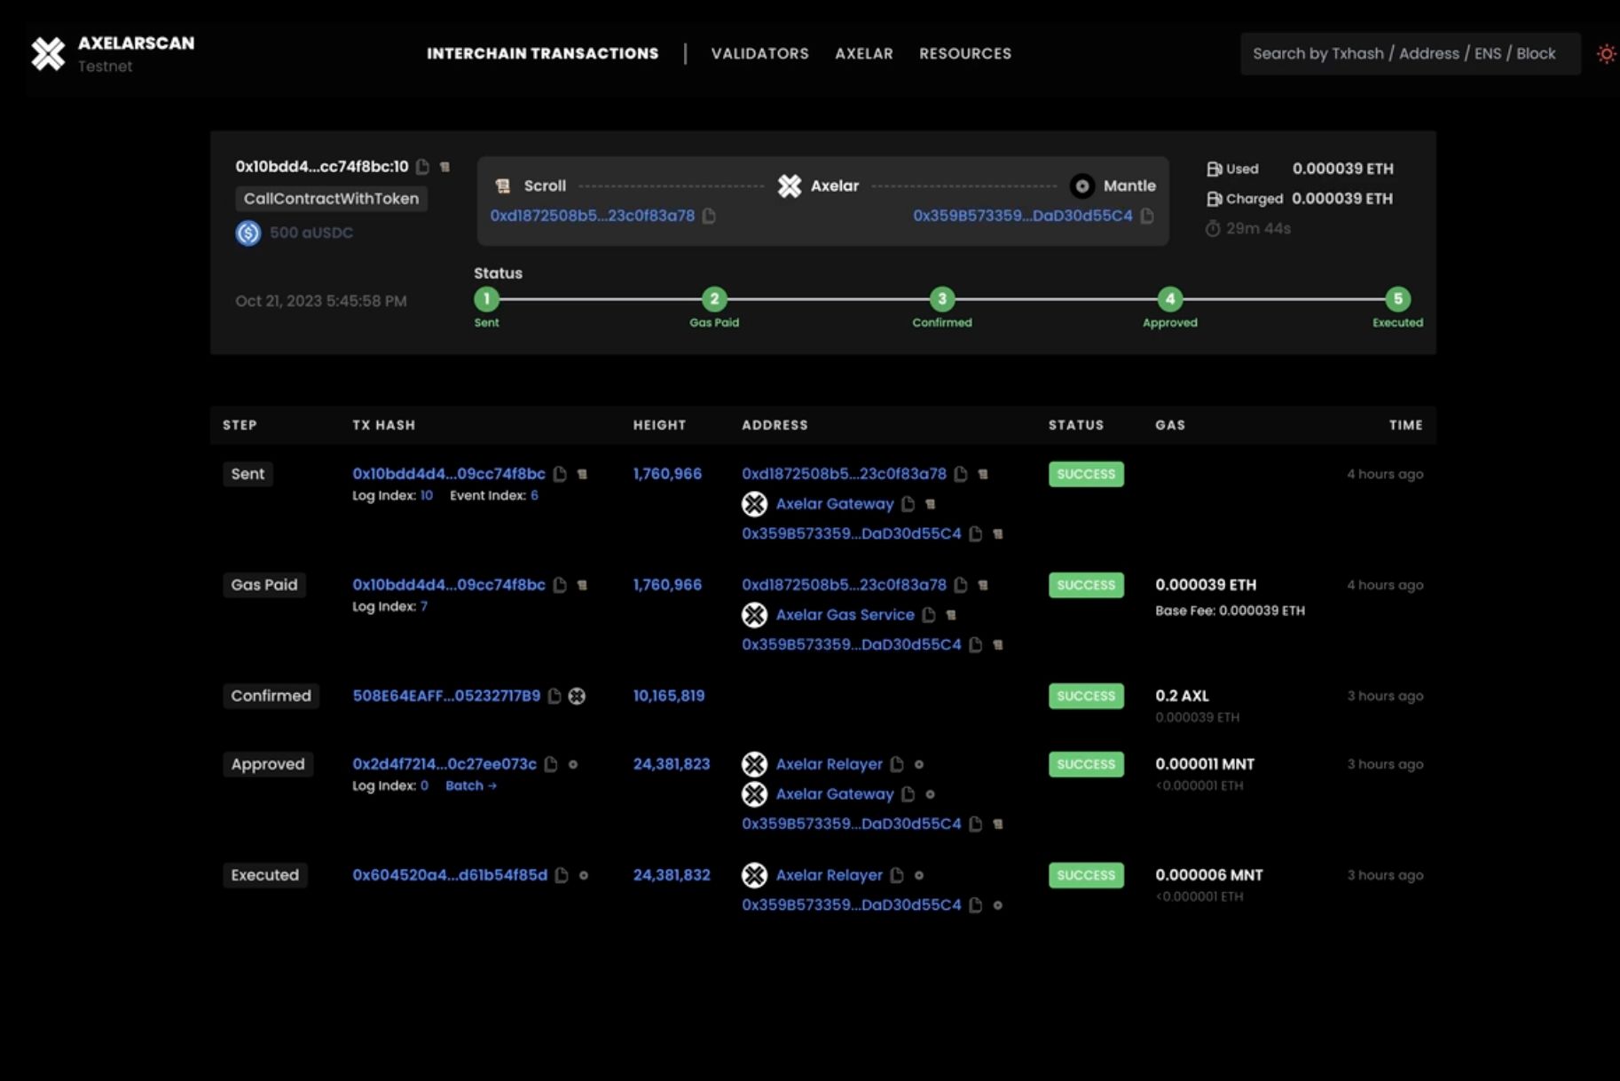Copy tx hash in the Sent row

coord(560,474)
